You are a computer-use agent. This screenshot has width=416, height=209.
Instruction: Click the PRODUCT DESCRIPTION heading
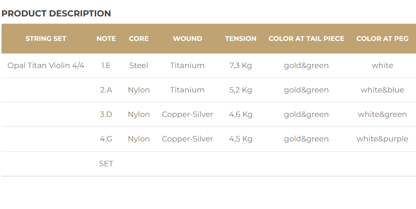coord(56,13)
